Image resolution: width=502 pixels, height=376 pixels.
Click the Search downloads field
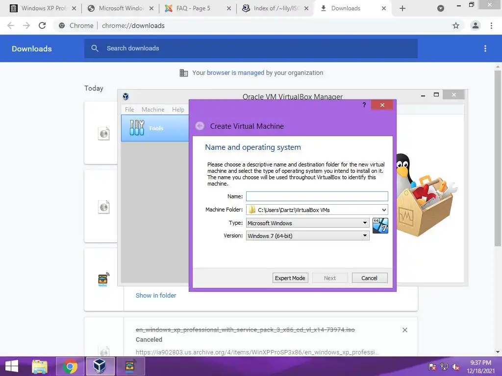click(251, 48)
